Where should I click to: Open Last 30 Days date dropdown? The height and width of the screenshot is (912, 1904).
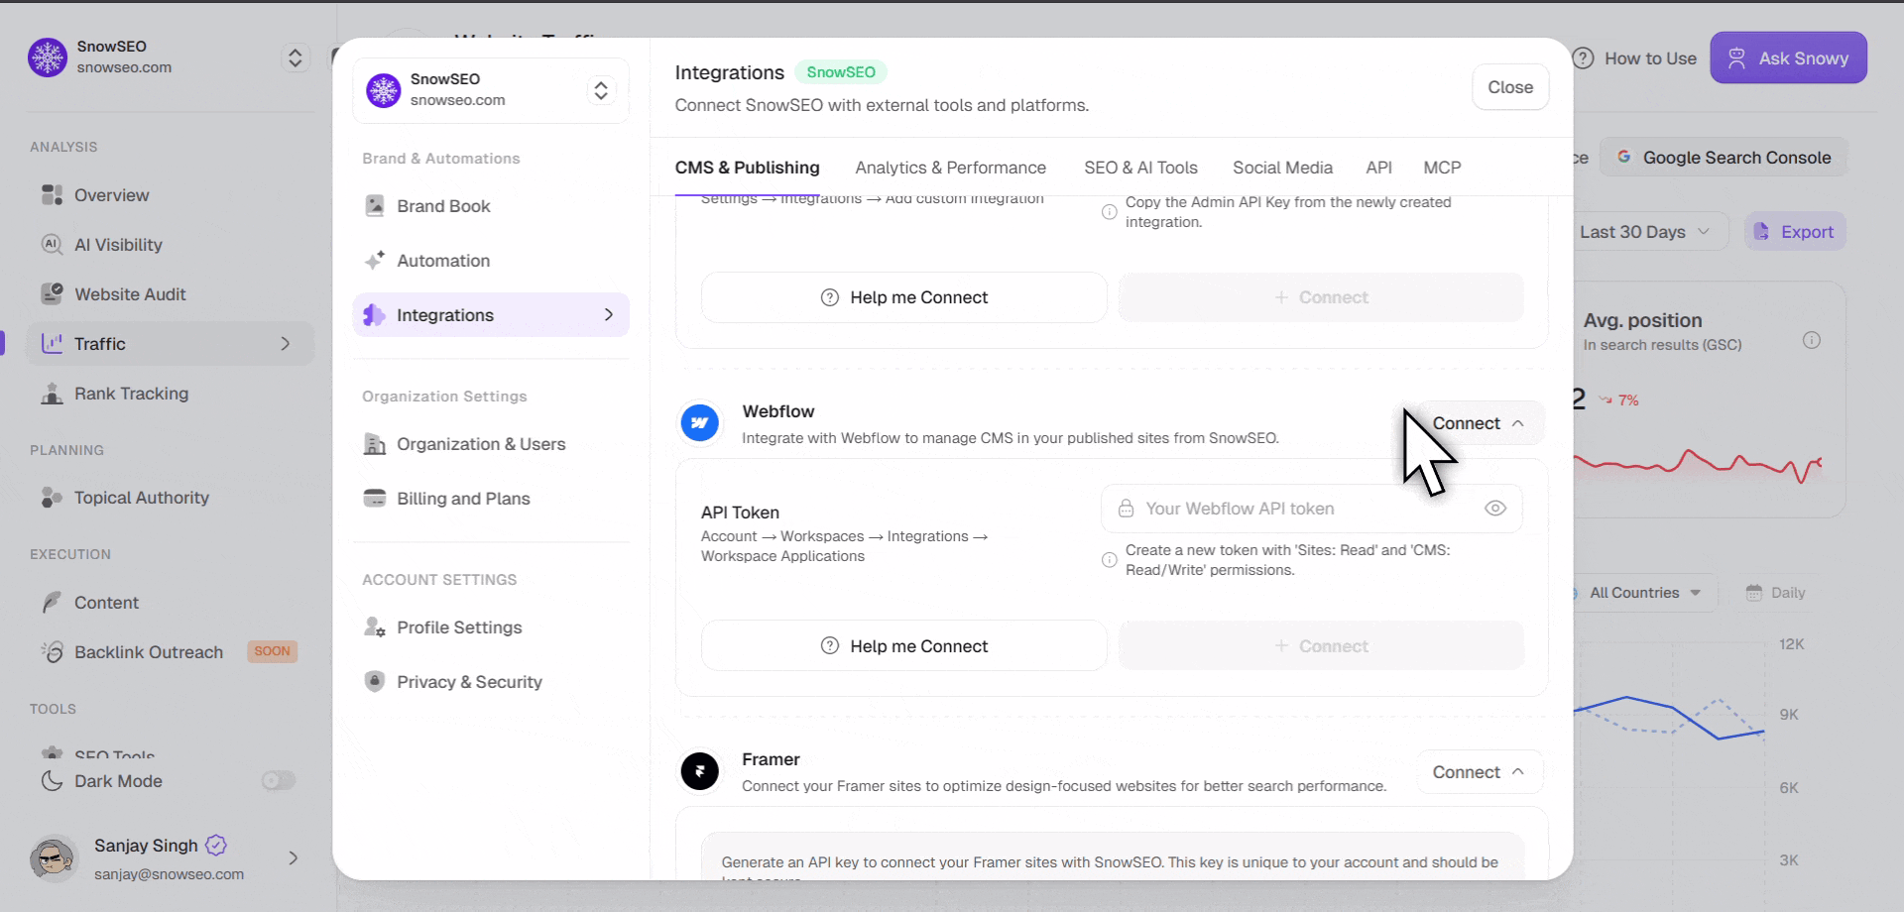coord(1646,232)
